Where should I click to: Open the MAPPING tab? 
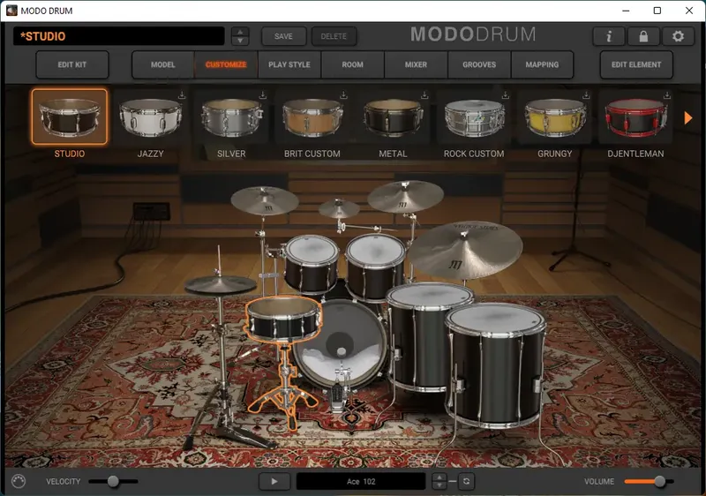click(542, 64)
